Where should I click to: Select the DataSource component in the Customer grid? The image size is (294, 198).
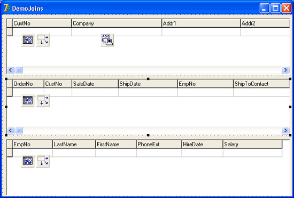point(43,40)
